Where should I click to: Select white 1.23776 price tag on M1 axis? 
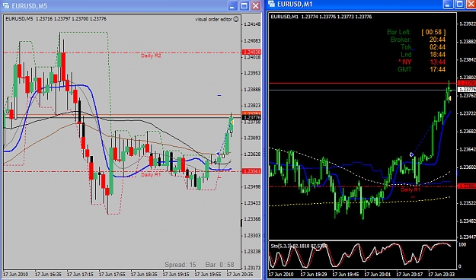pos(467,90)
